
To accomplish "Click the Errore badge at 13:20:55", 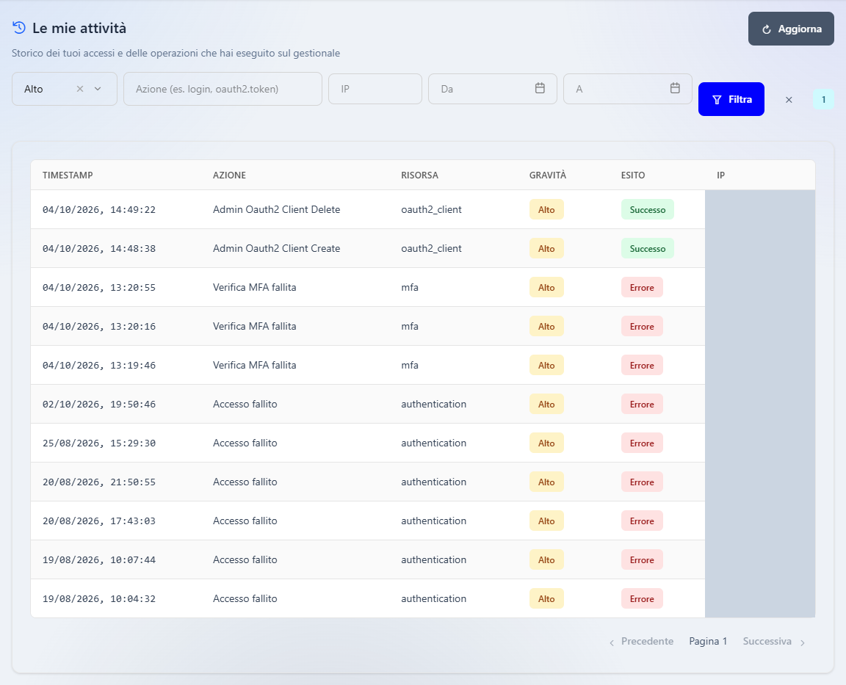I will coord(642,288).
